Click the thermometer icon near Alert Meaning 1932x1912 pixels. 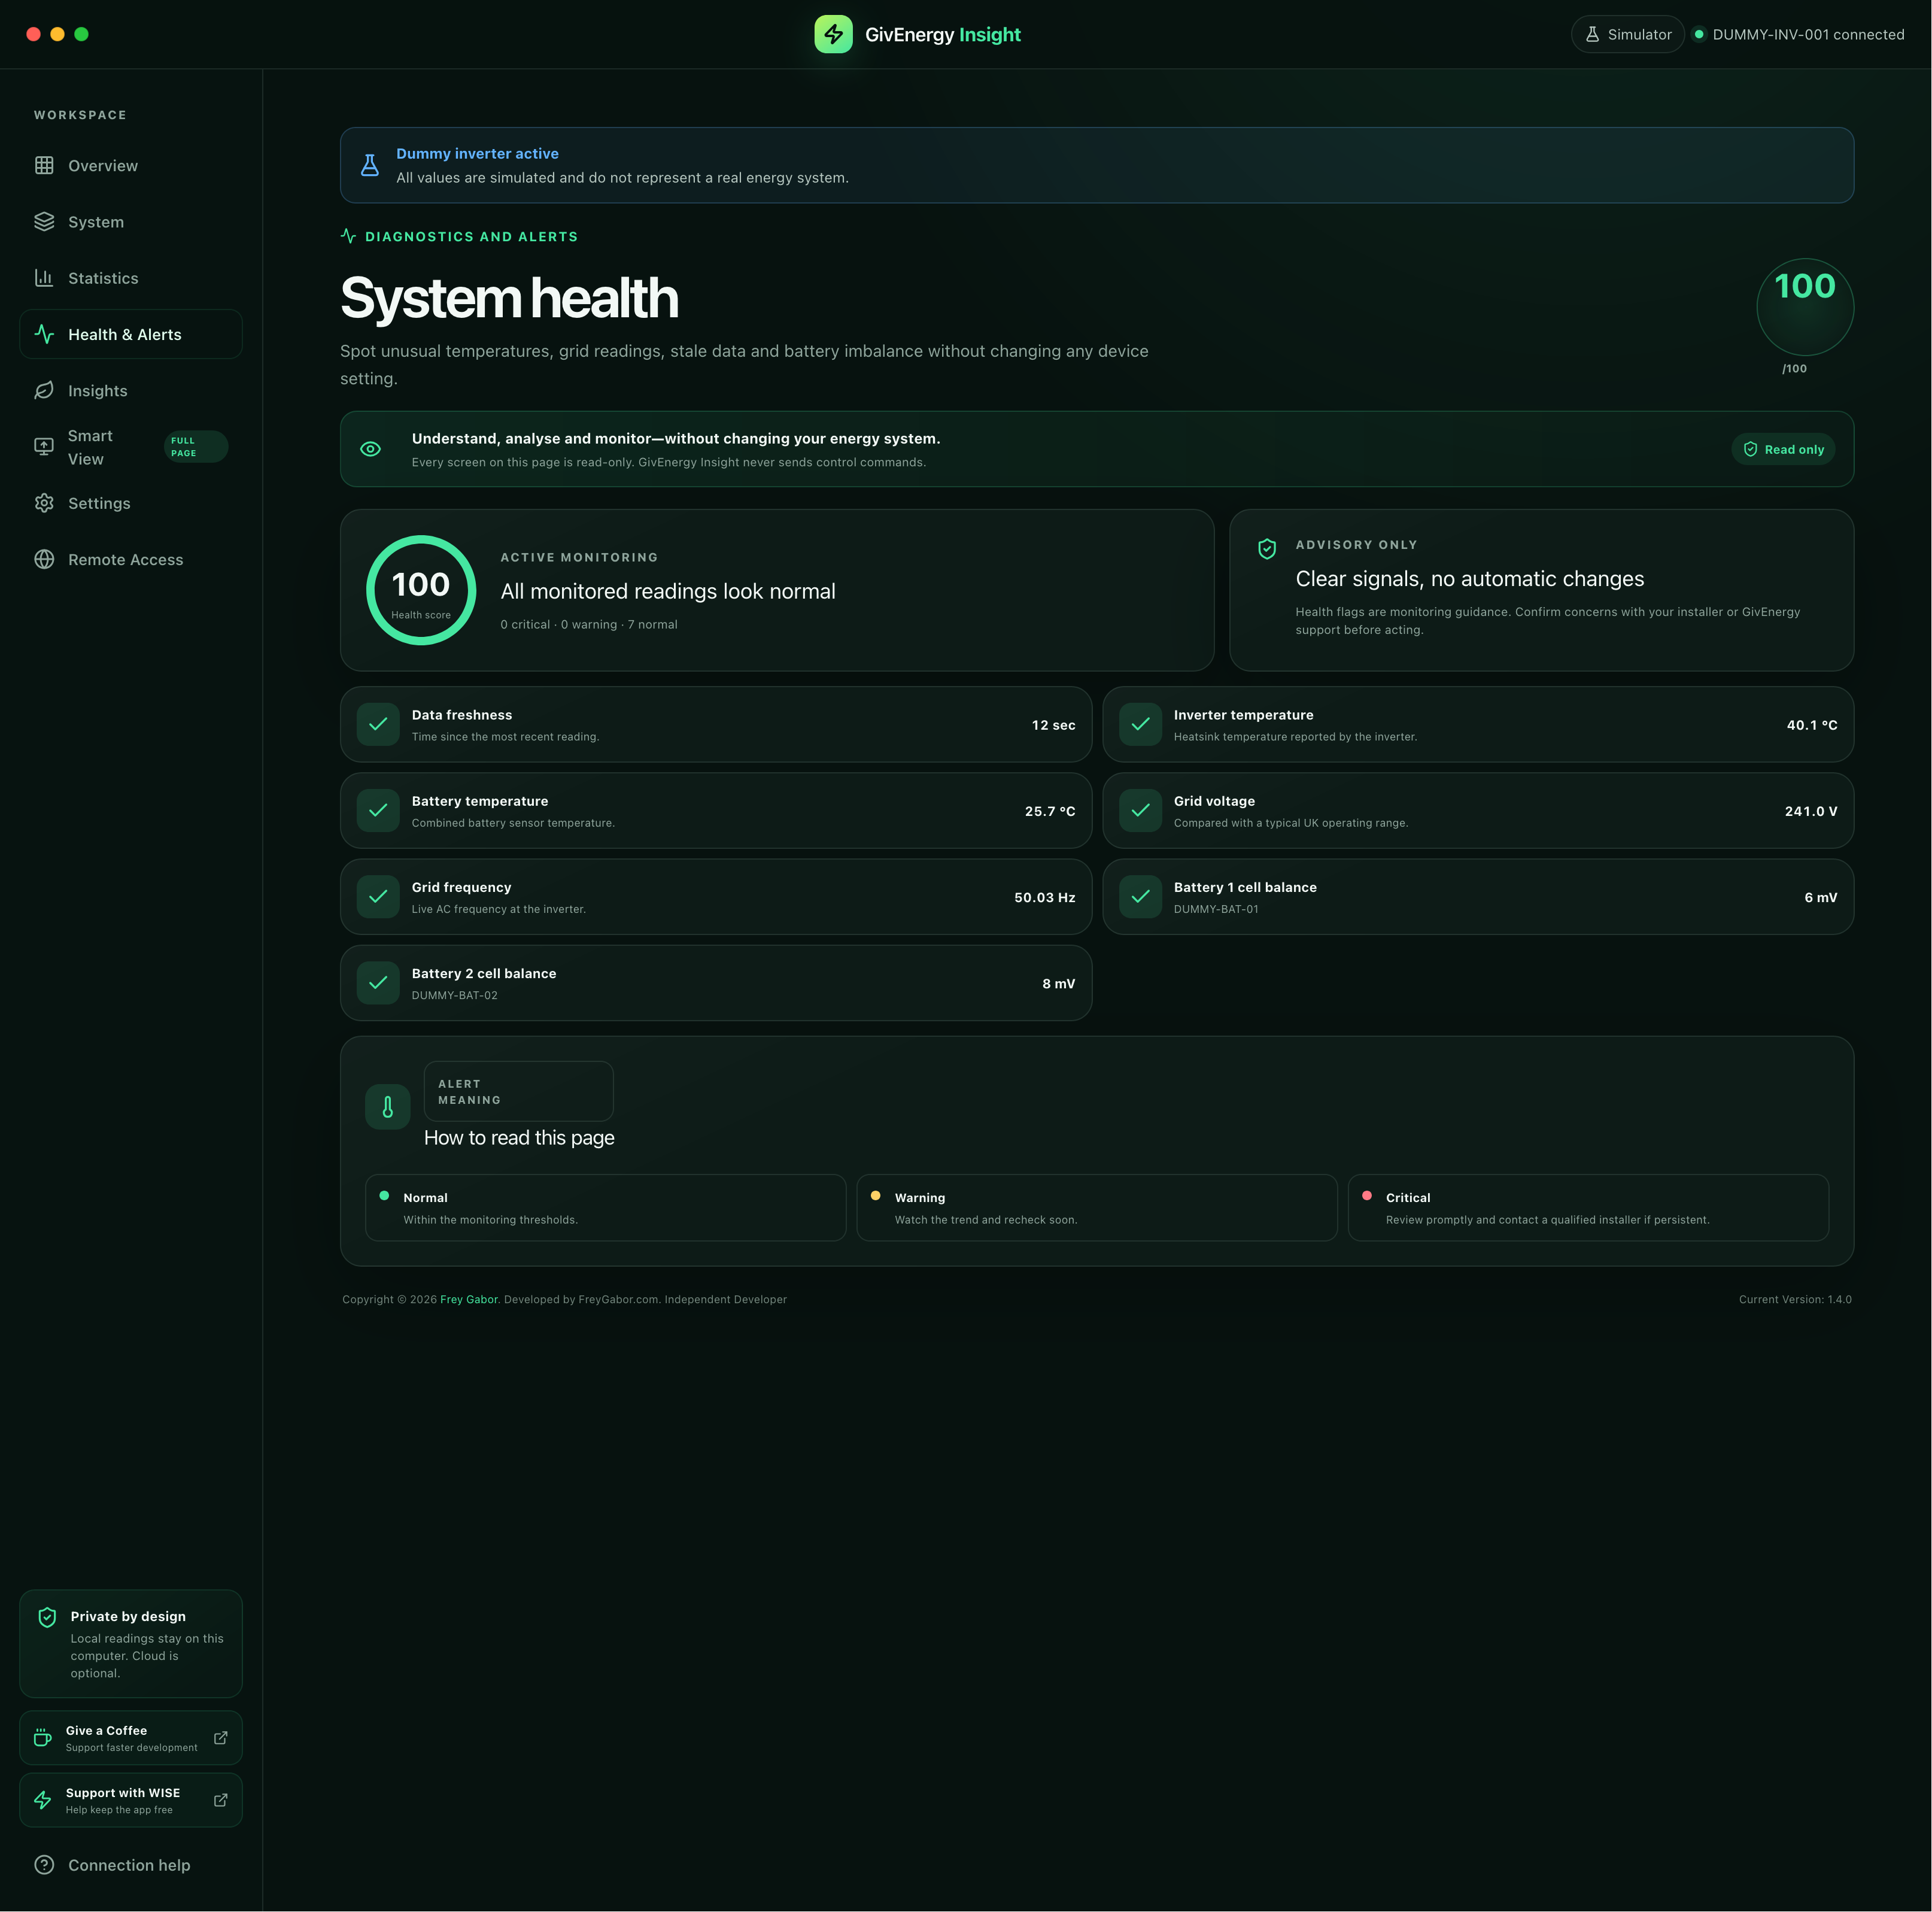pos(388,1107)
